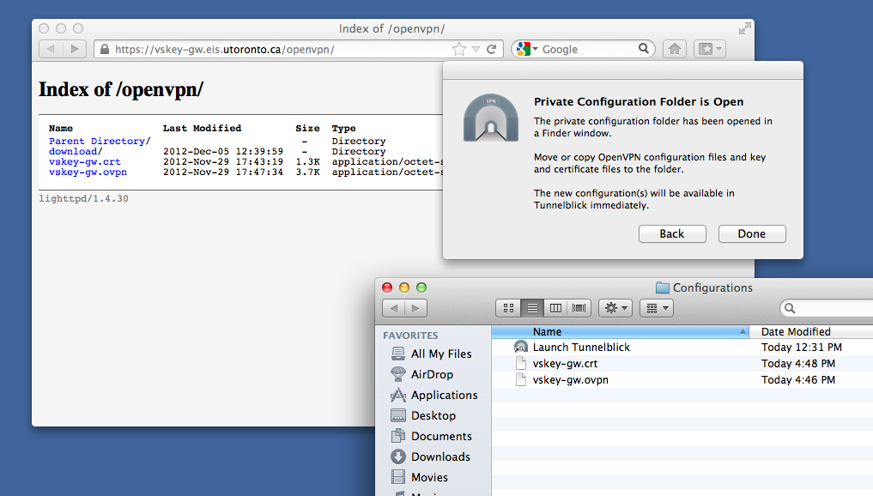Switch Finder to icon view
This screenshot has height=496, width=873.
pyautogui.click(x=508, y=308)
